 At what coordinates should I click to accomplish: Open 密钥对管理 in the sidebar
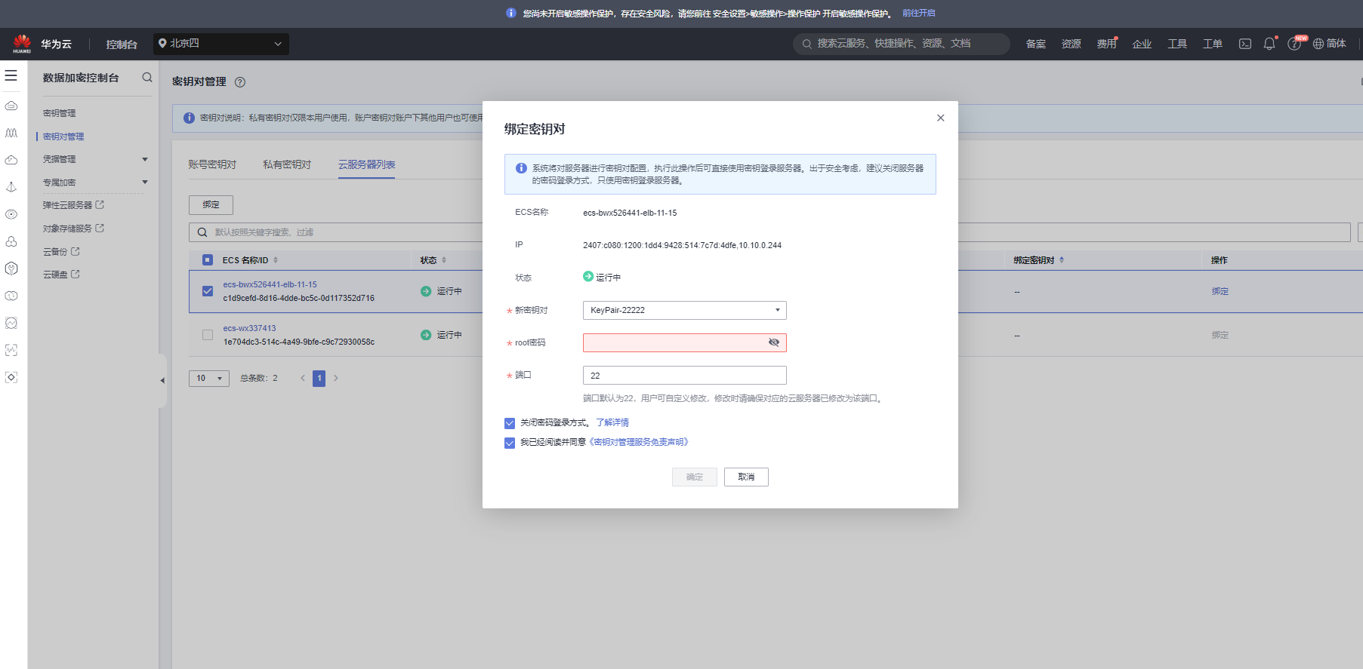pos(63,137)
